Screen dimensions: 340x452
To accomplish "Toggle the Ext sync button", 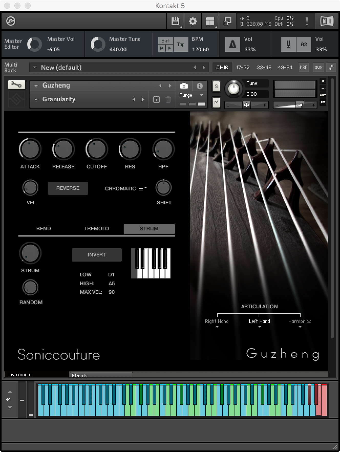I will (x=165, y=41).
